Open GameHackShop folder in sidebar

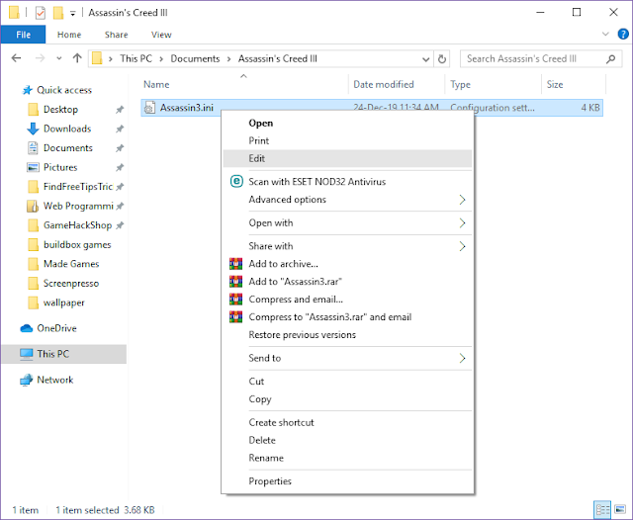[x=77, y=225]
